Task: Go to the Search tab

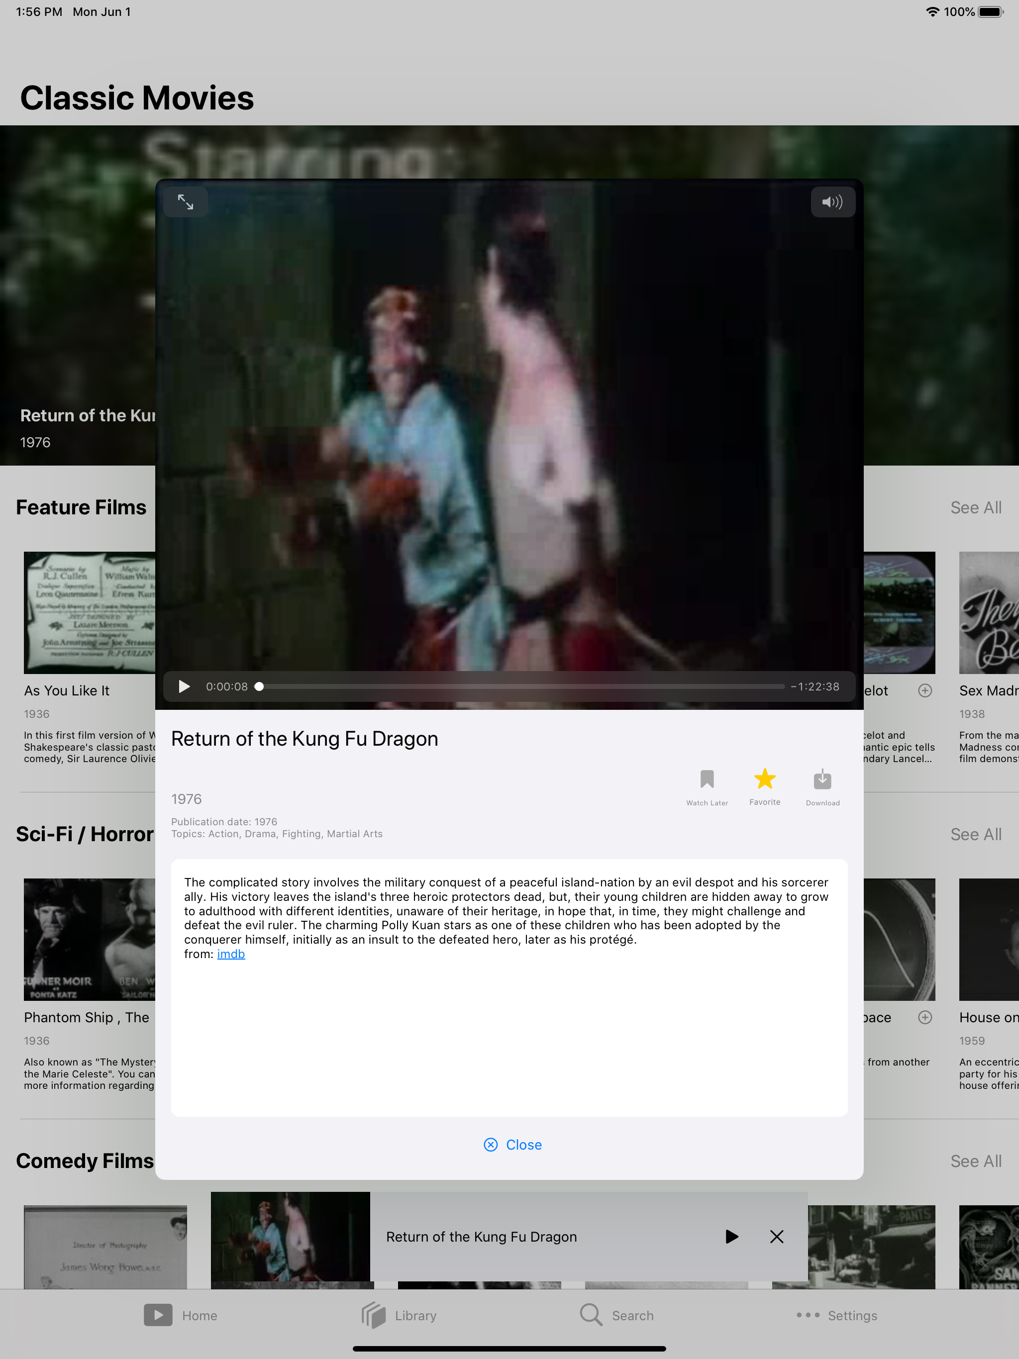Action: tap(616, 1315)
